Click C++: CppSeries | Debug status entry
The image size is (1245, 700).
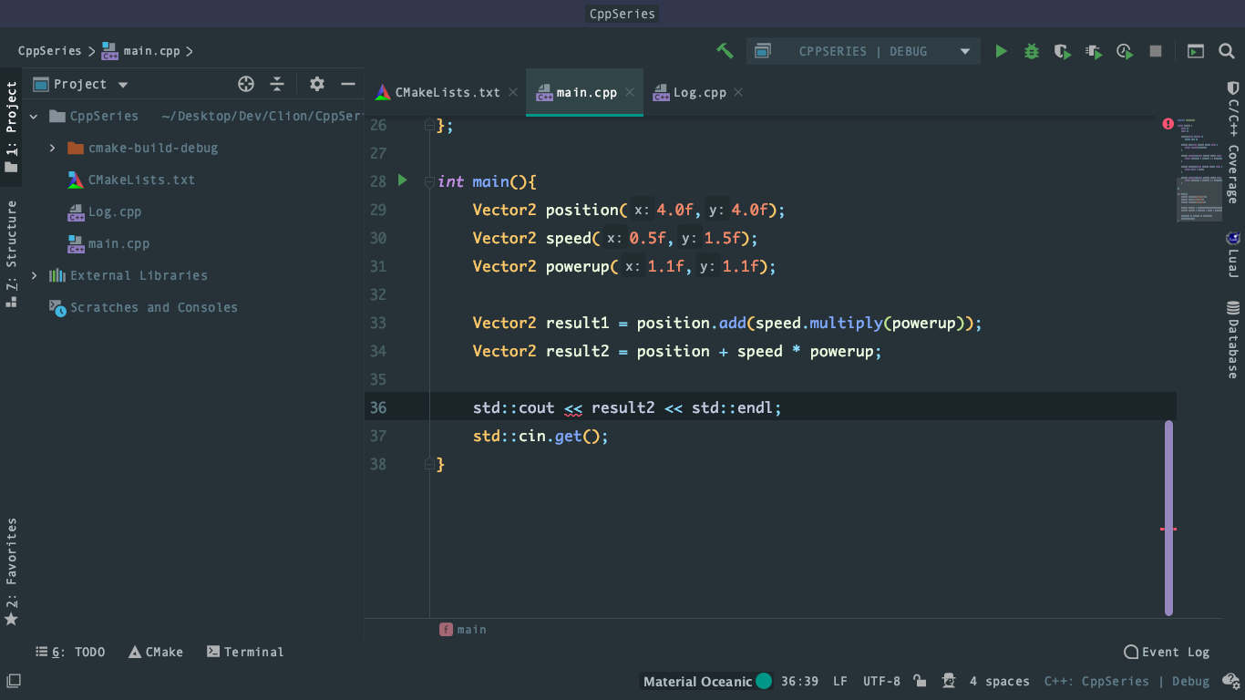pos(1127,681)
